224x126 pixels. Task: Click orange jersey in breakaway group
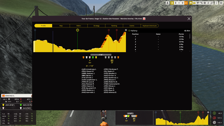coord(118,57)
